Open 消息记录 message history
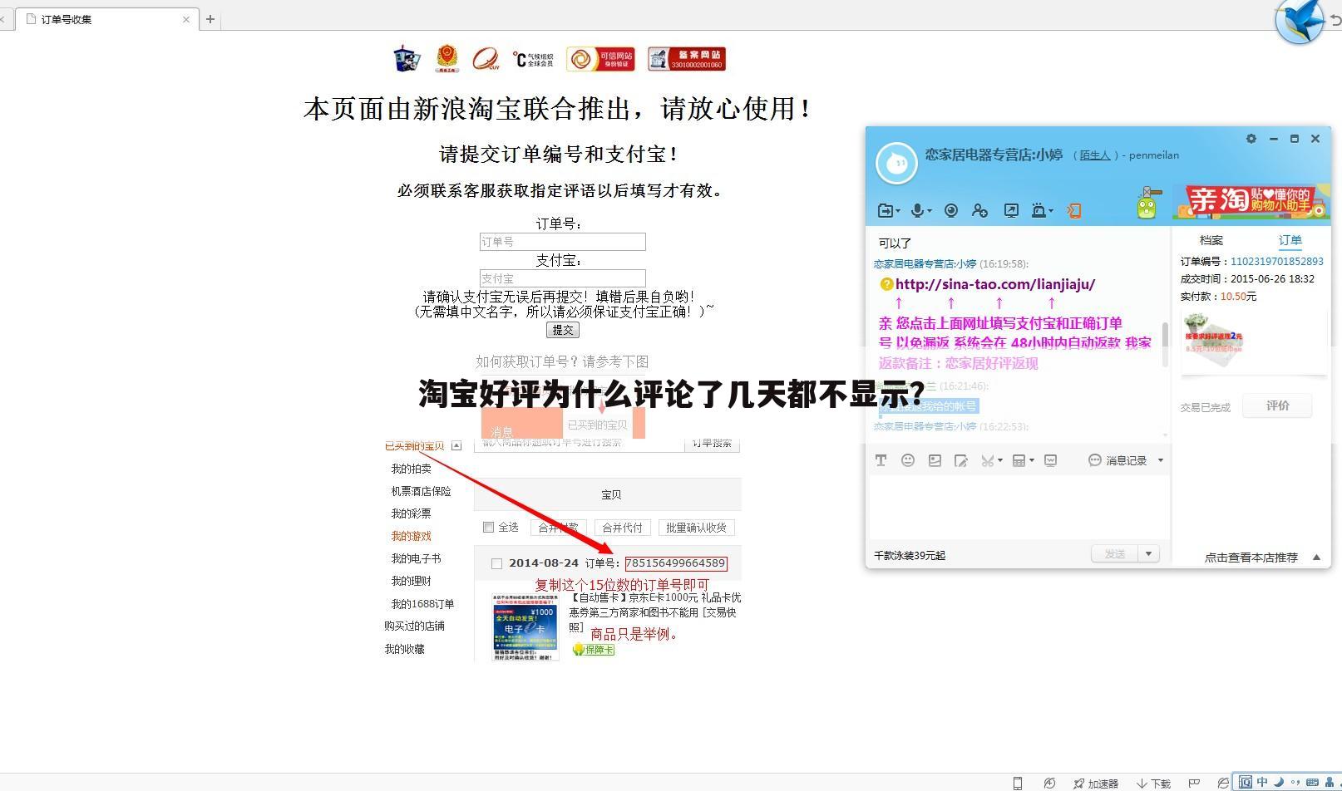The image size is (1342, 791). coord(1118,460)
